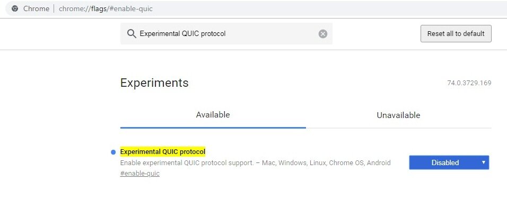
Task: Open the Disabled dropdown for QUIC protocol
Action: tap(449, 162)
